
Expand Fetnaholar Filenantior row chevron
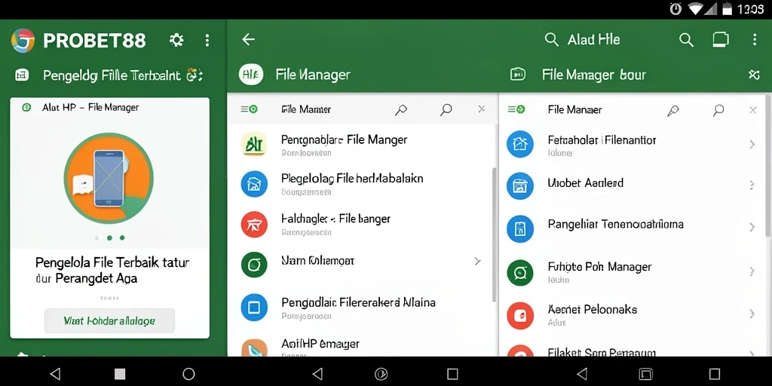752,144
